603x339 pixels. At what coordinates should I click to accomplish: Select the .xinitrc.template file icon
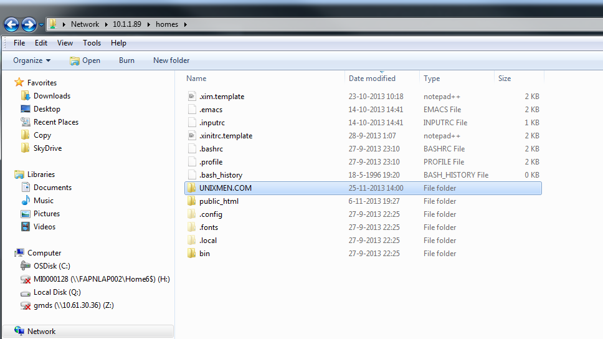click(x=192, y=135)
